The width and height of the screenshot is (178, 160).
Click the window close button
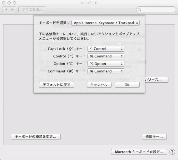point(4,3)
